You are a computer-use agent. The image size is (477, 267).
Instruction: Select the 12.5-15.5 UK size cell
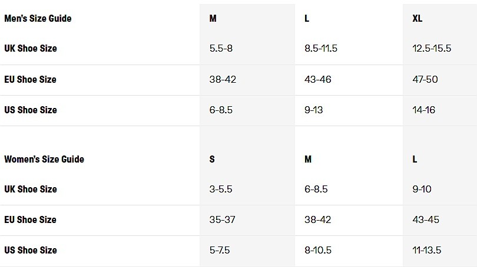[432, 48]
